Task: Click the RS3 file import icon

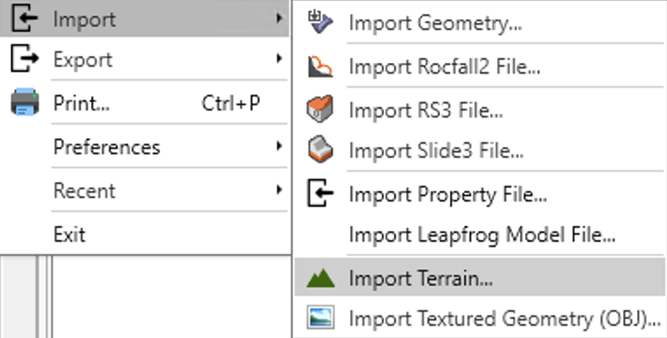Action: 319,109
